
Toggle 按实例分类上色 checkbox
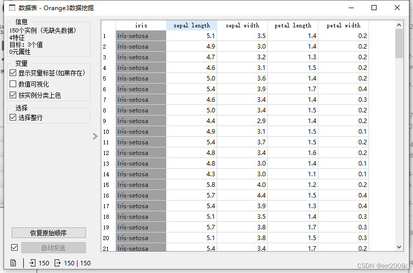13,95
